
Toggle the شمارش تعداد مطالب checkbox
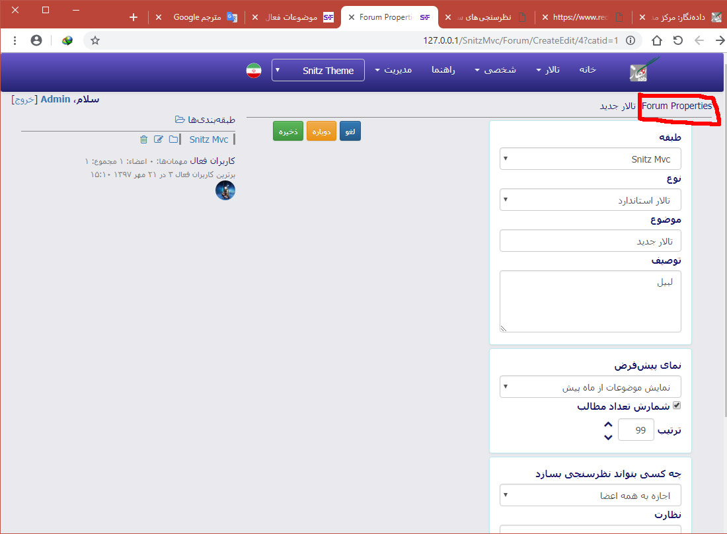click(x=676, y=406)
